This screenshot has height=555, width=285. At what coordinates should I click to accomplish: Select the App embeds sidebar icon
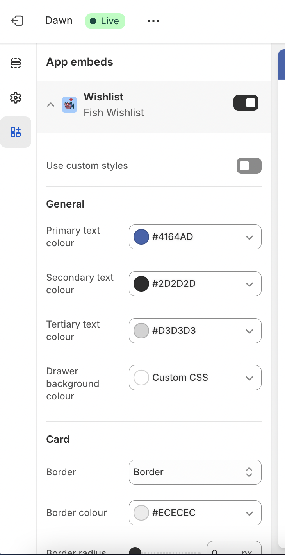[16, 132]
